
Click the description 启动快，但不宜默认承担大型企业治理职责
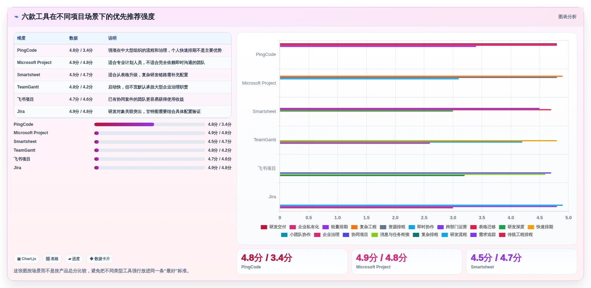click(148, 87)
